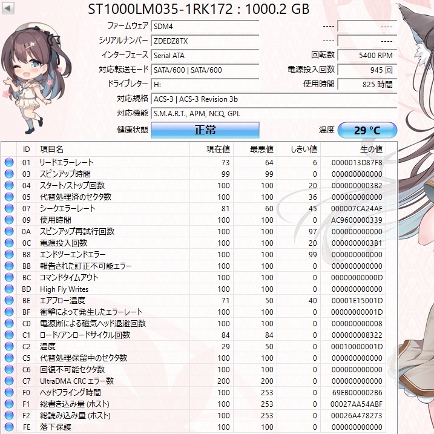Click status orb for row 0C 電源投入回数
Image resolution: width=434 pixels, height=434 pixels.
tap(9, 243)
